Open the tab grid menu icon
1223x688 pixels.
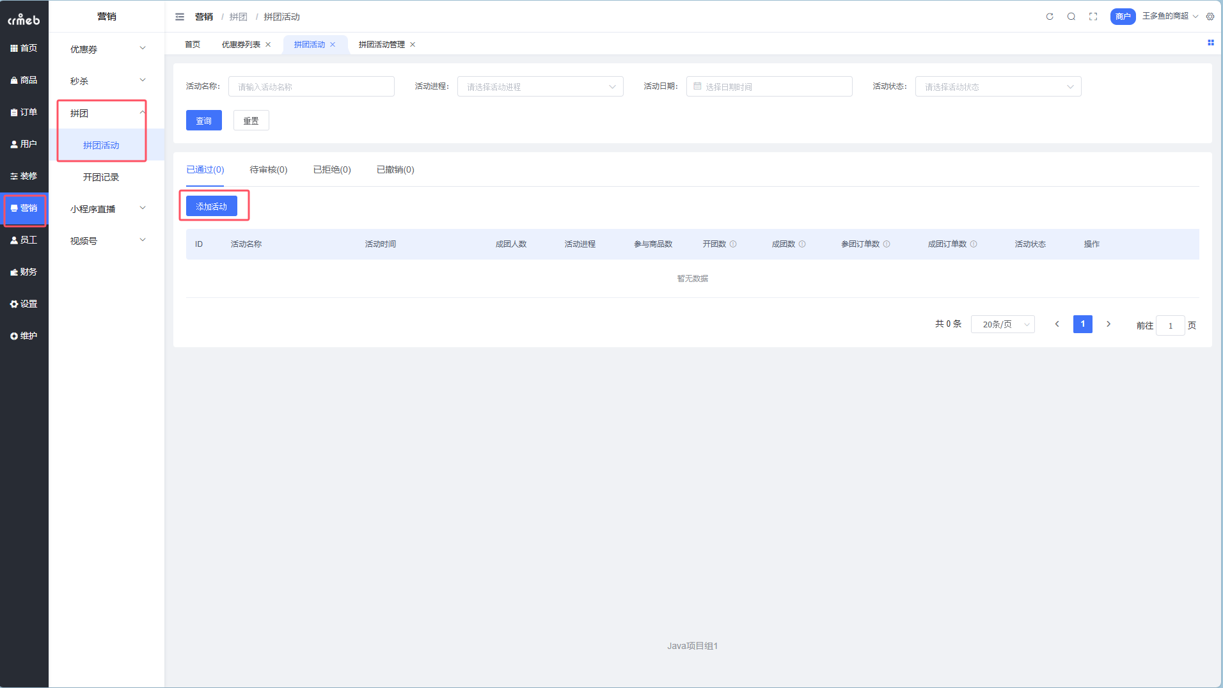point(1210,43)
